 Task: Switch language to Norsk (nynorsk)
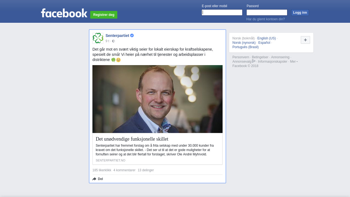click(x=244, y=43)
